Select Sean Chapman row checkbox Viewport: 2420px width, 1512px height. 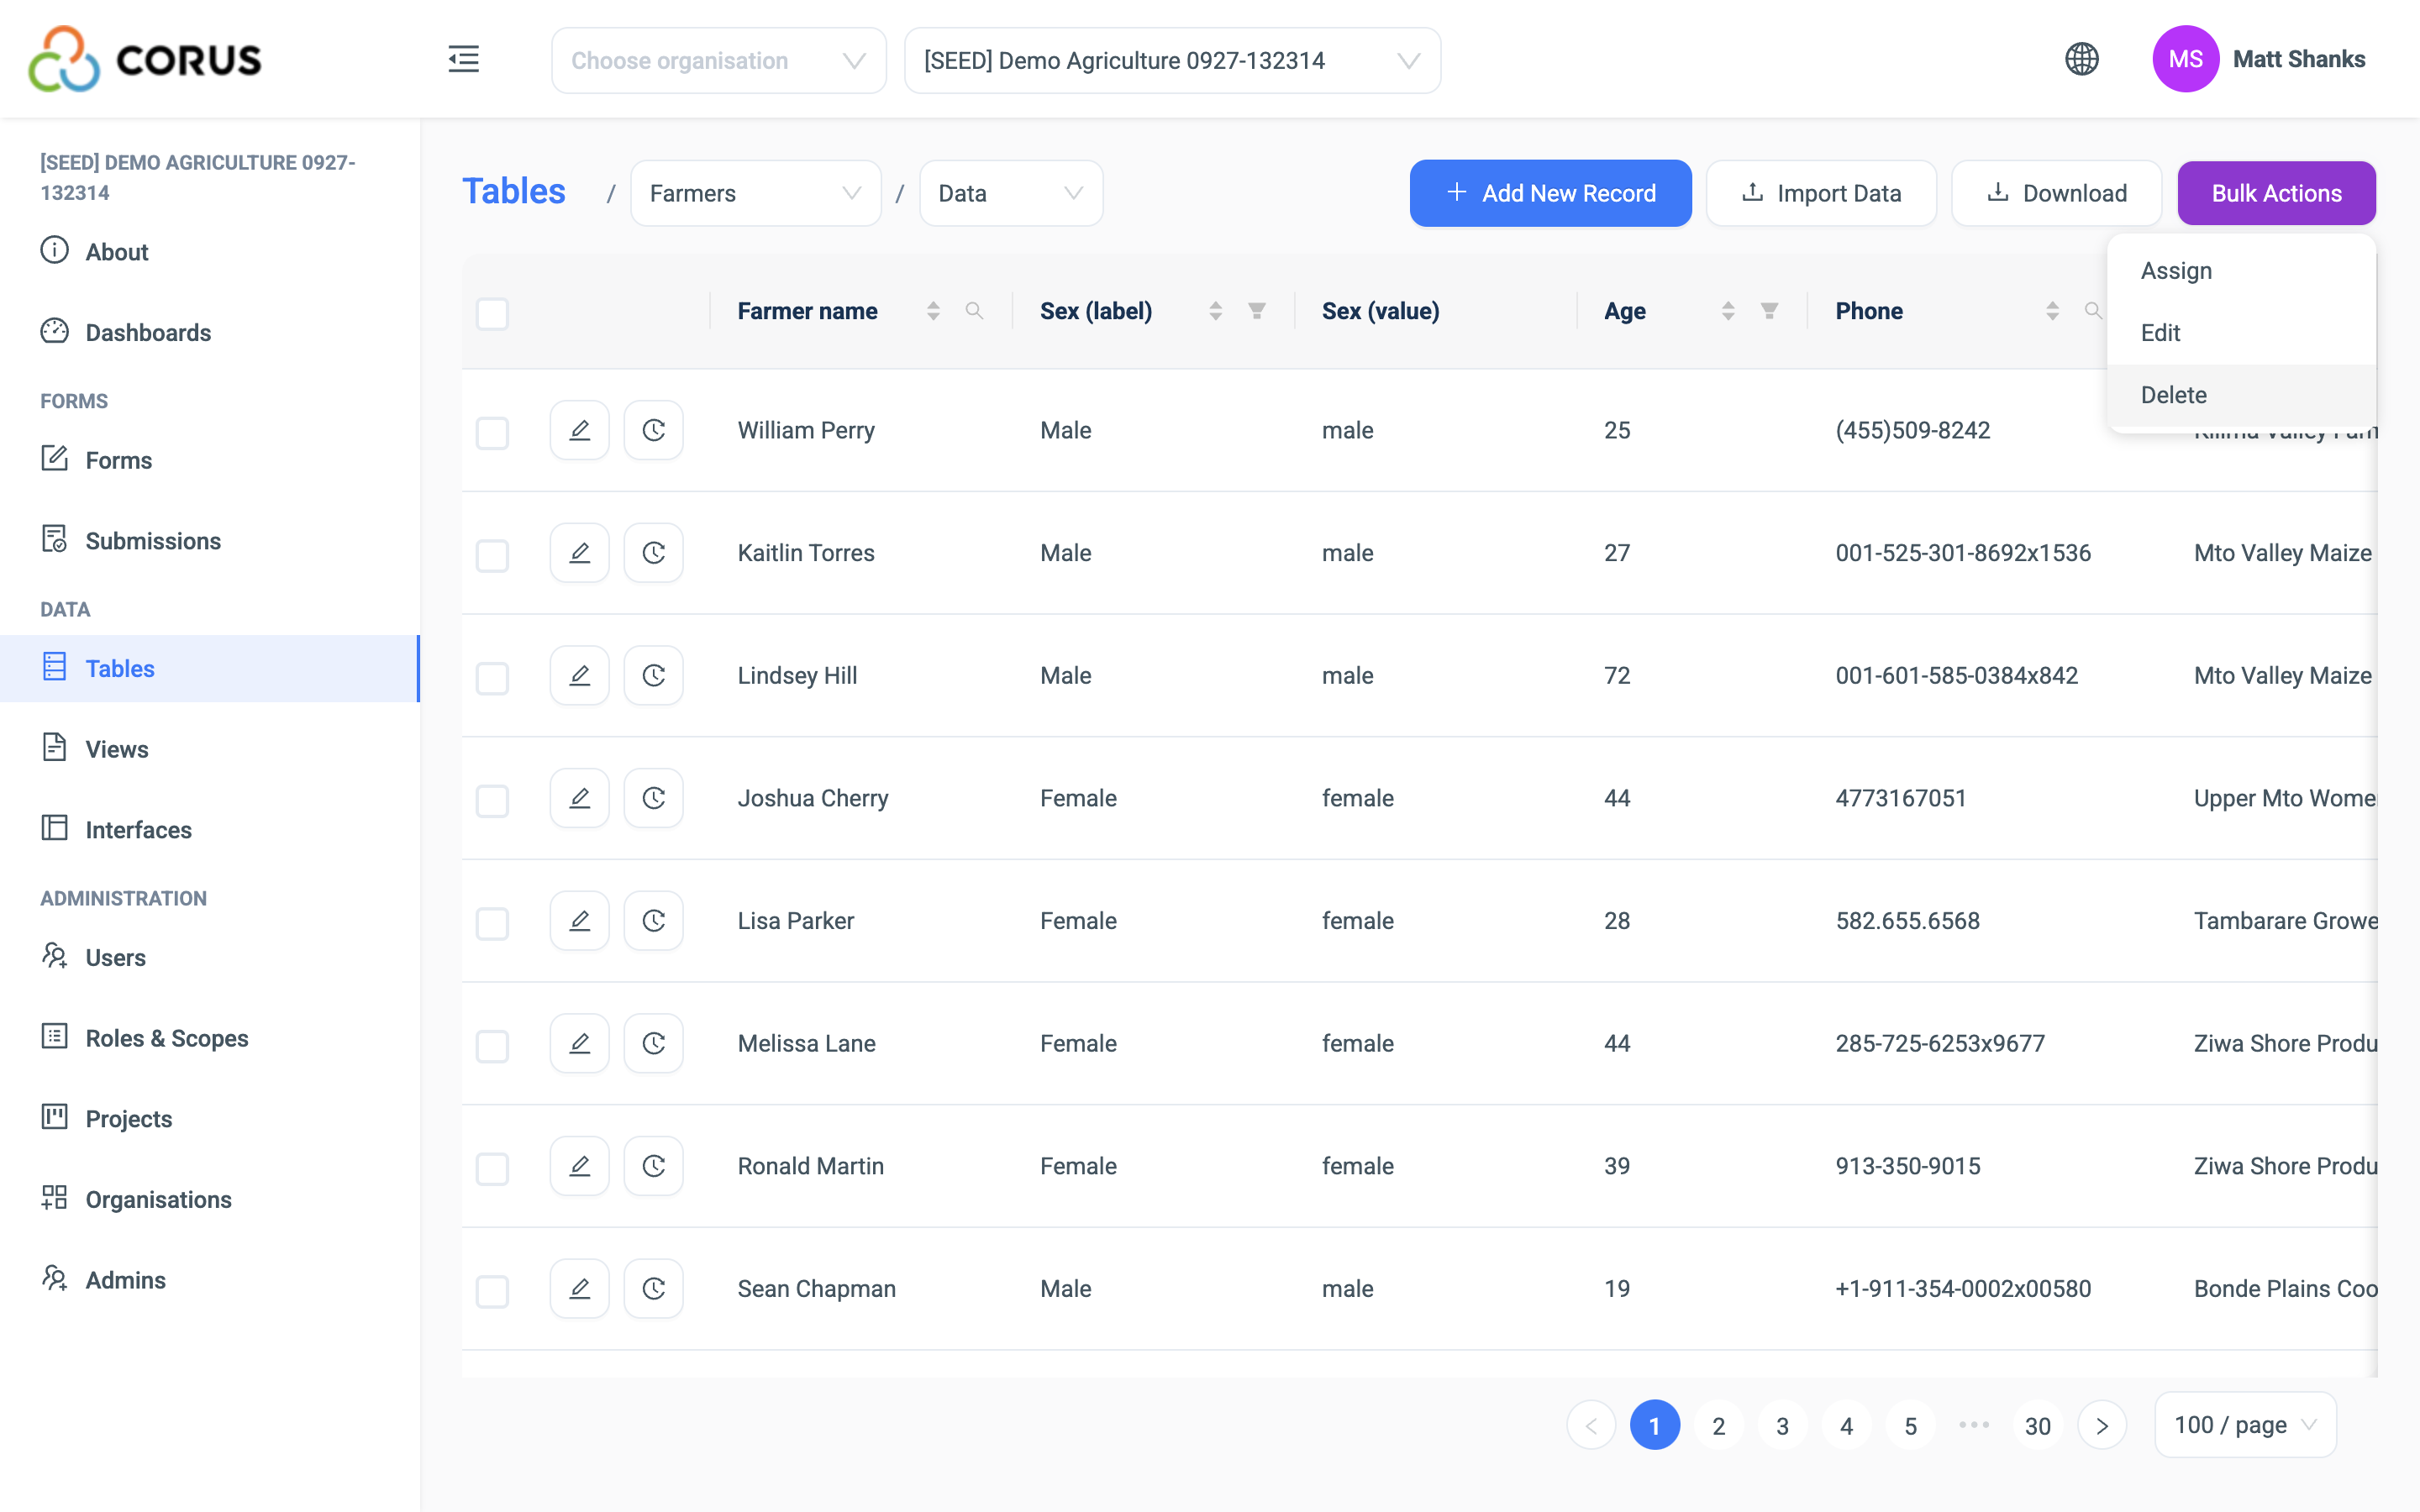click(x=492, y=1292)
